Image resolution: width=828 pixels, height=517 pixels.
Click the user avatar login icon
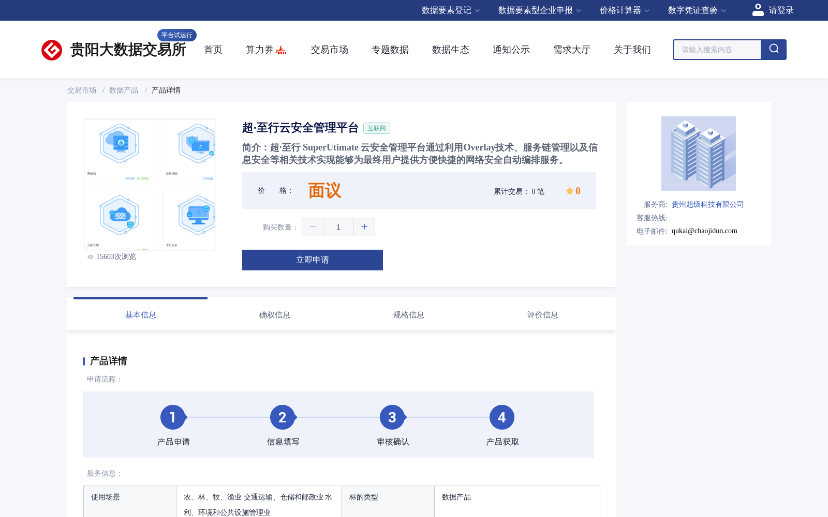[758, 10]
